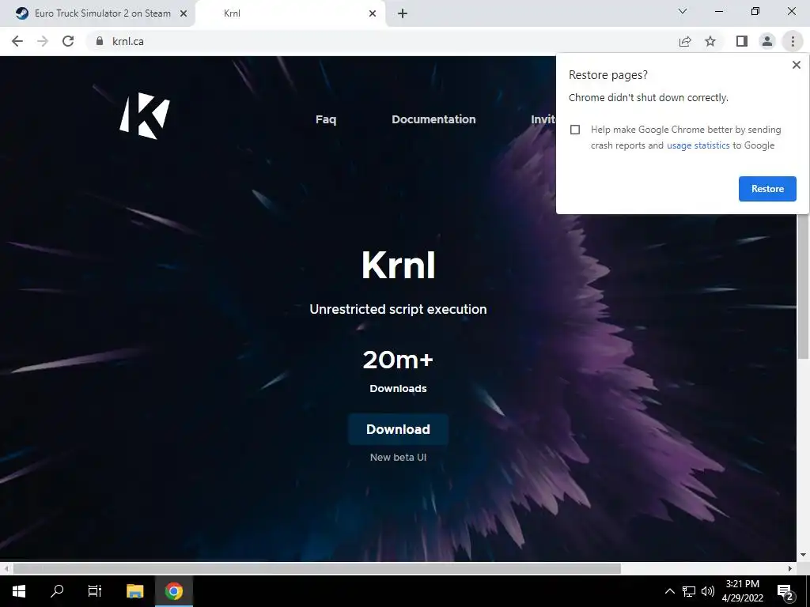Click the blue Restore button
810x607 pixels.
(x=767, y=189)
